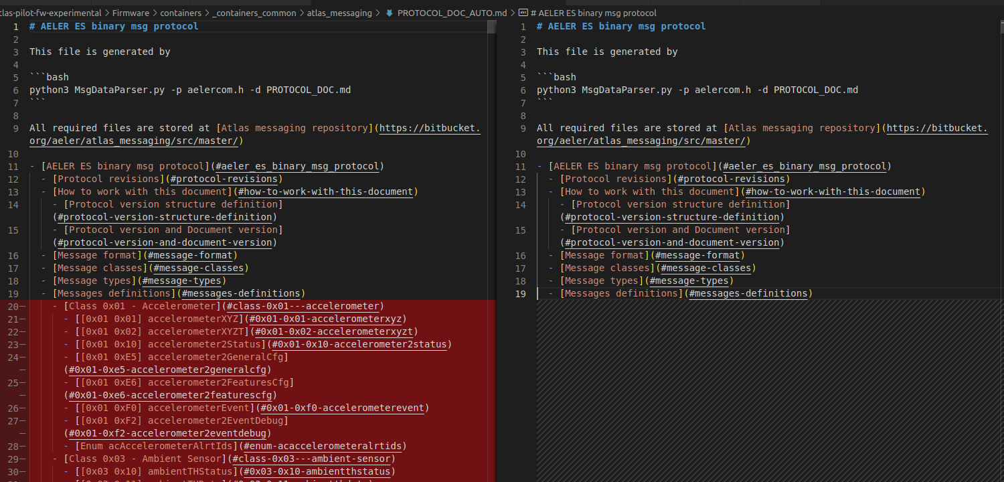Follow #protocol-revisions link in right pane
The height and width of the screenshot is (482, 1004).
click(732, 179)
